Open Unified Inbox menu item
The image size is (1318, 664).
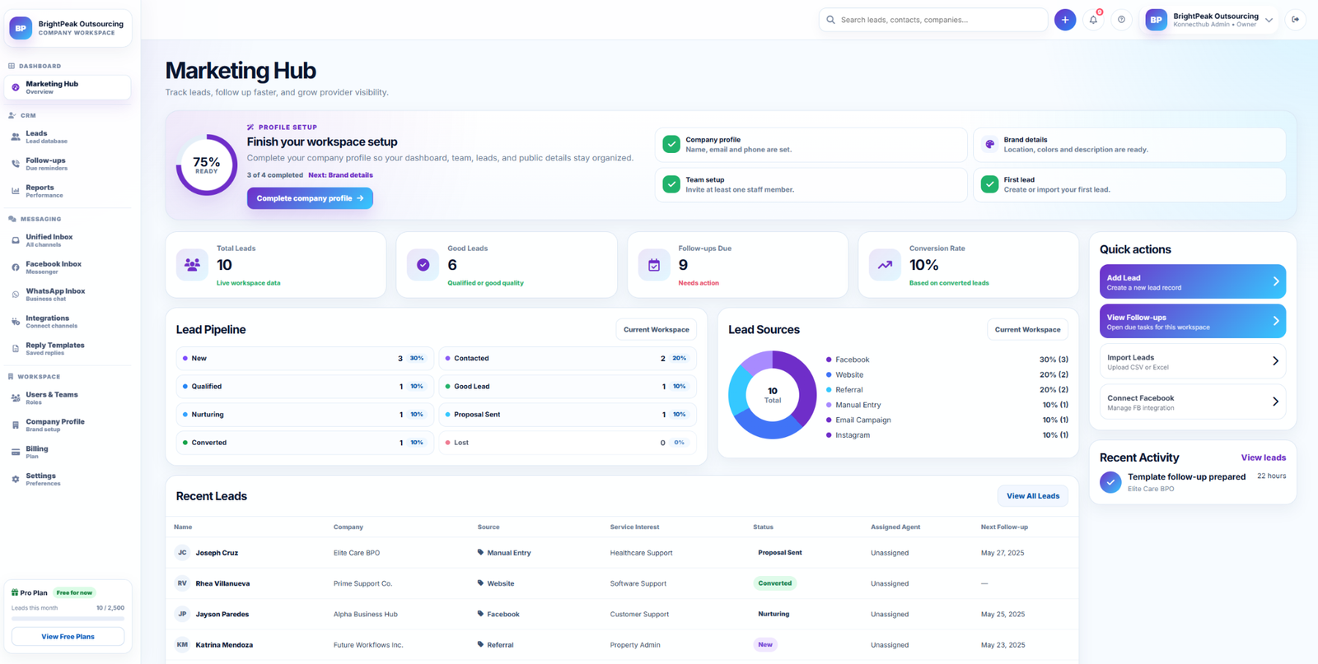pyautogui.click(x=68, y=240)
